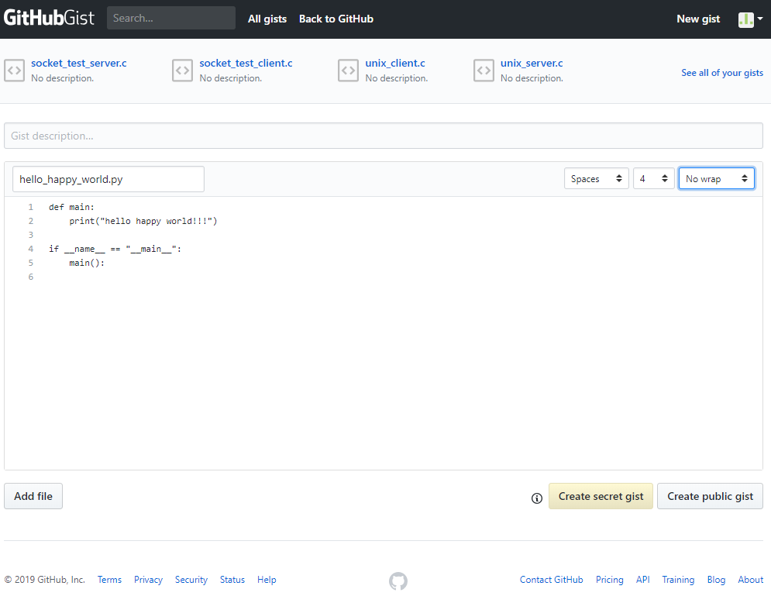Open the No wrap mode dropdown
Viewport: 771px width, 603px height.
(x=717, y=178)
